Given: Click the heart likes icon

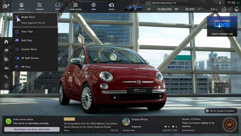Looking at the screenshot, I should pos(166,127).
